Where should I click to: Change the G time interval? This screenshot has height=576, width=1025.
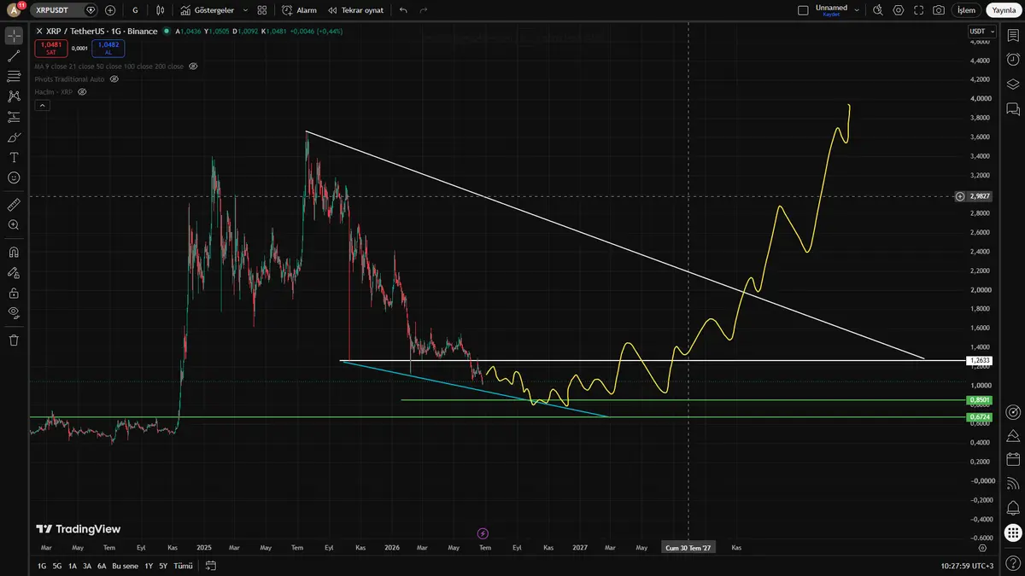point(135,10)
